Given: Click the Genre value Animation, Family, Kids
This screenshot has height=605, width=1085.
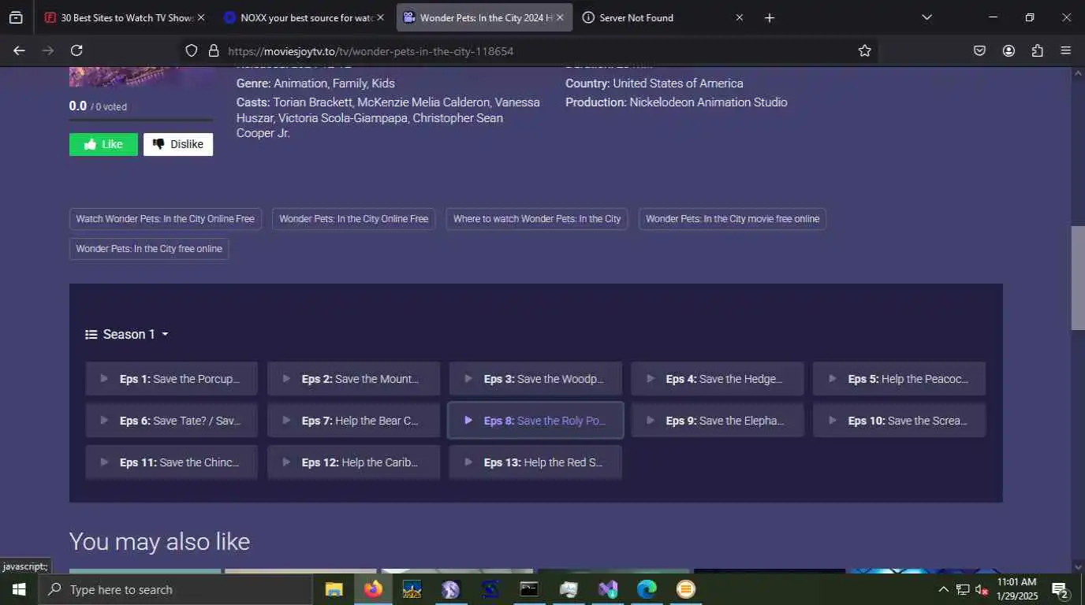Looking at the screenshot, I should tap(334, 84).
